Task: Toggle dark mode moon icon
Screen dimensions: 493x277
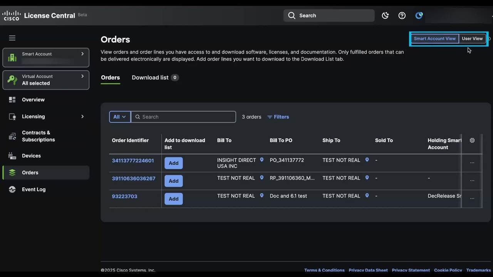Action: tap(385, 15)
